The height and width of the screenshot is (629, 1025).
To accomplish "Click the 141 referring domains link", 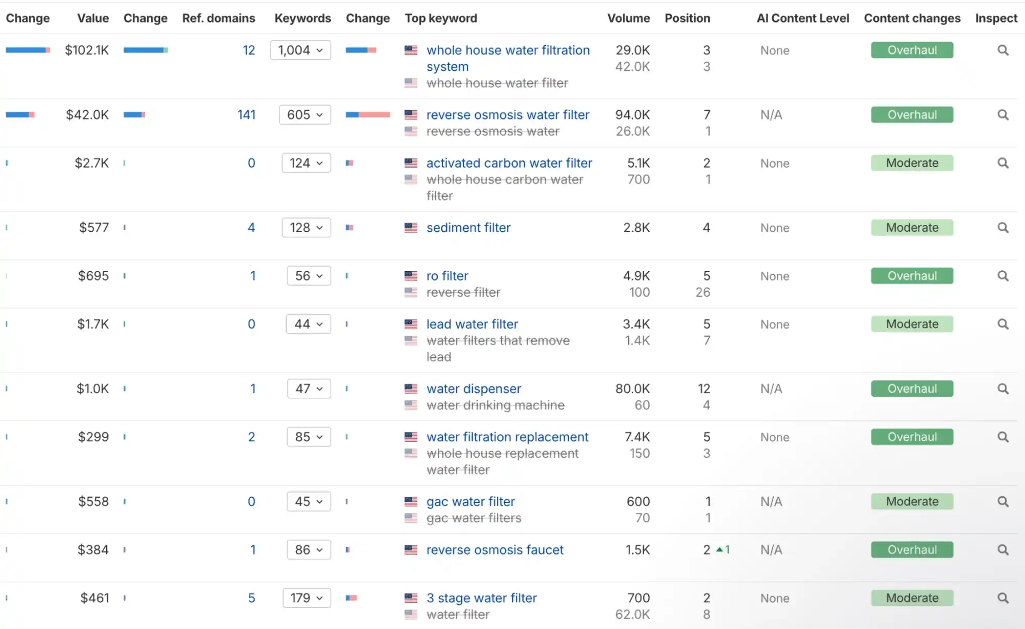I will coord(246,115).
